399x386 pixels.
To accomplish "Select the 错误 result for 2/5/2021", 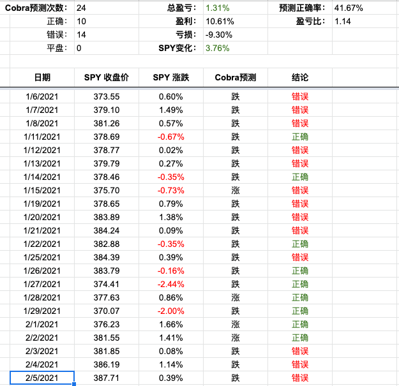I will [300, 378].
